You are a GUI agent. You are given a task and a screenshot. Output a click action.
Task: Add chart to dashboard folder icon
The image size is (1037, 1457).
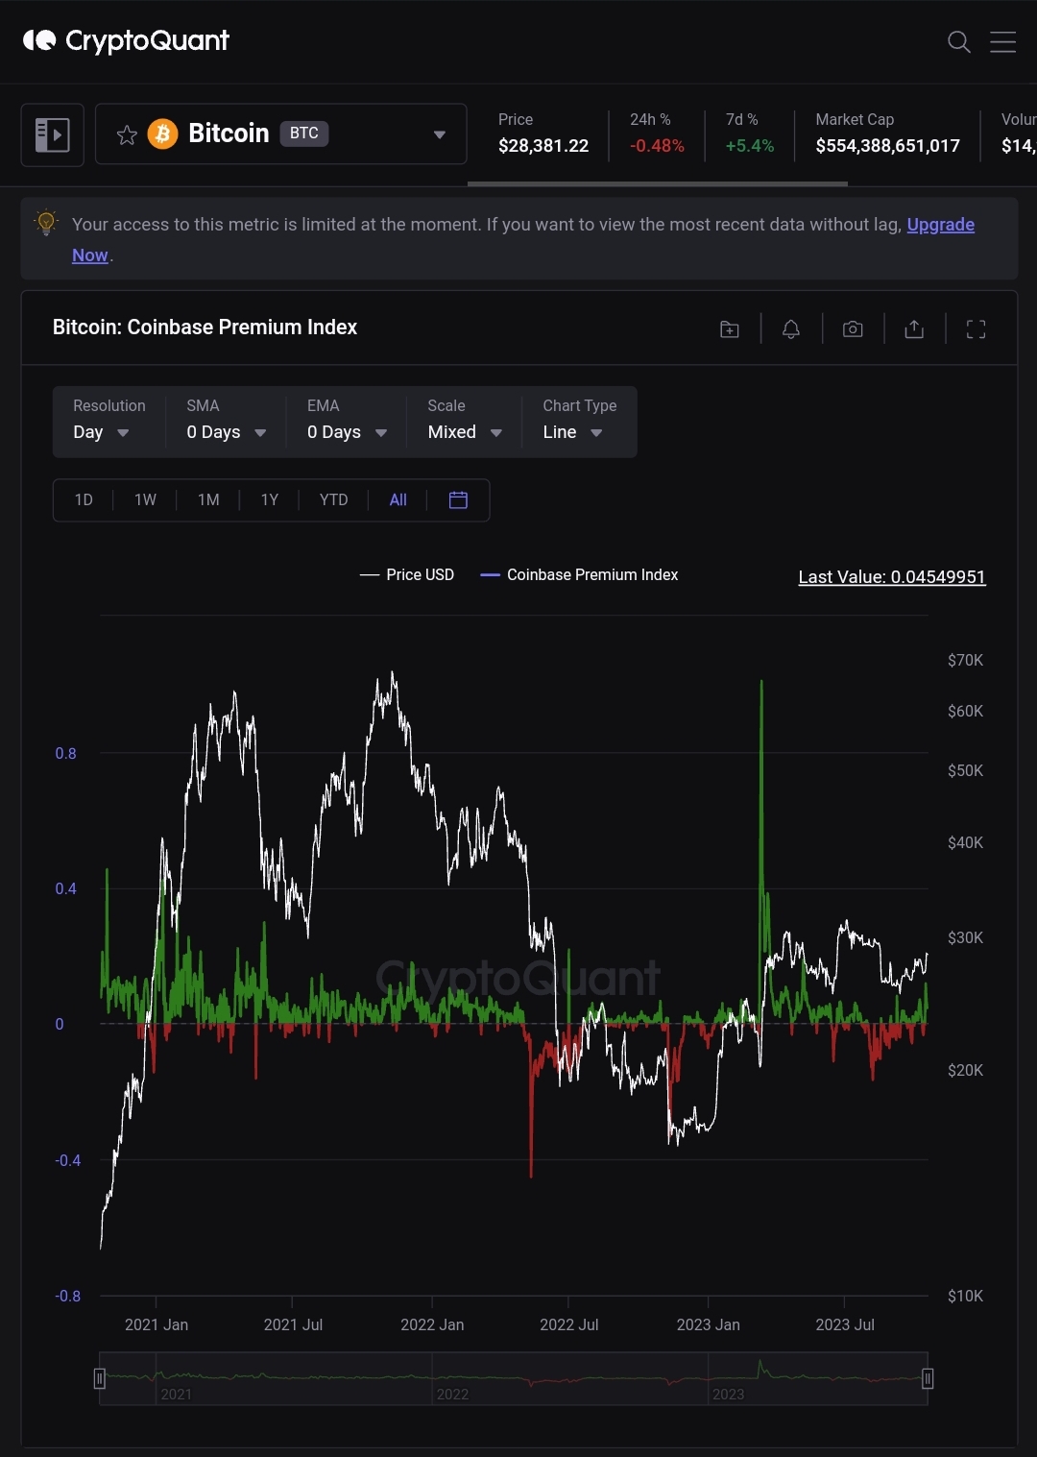point(730,329)
